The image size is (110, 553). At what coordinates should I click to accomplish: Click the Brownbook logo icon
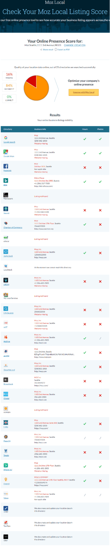tap(6, 380)
